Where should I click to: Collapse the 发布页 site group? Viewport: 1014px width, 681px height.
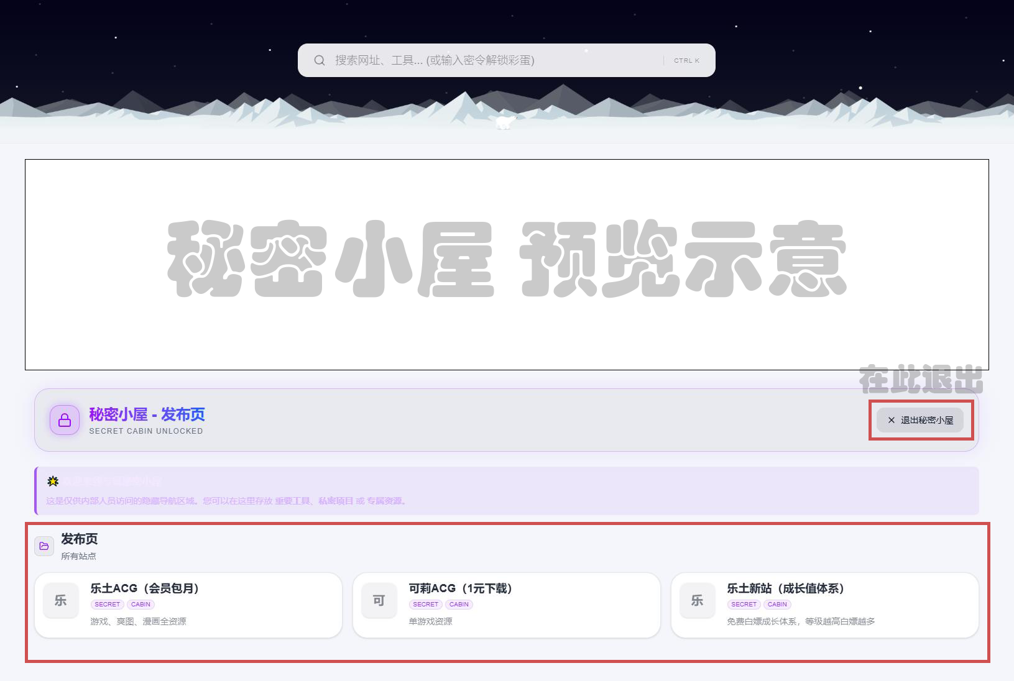[80, 539]
